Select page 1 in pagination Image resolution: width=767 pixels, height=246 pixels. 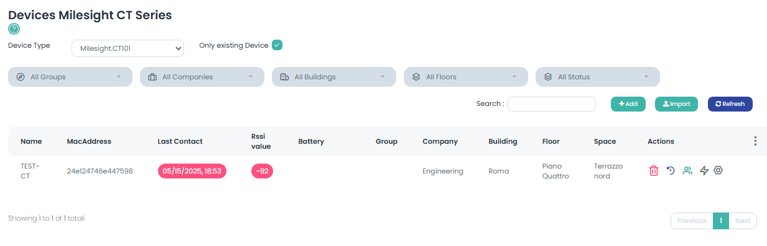[x=721, y=221]
